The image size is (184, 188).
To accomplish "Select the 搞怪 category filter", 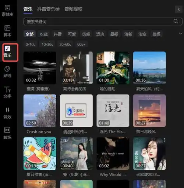I will (x=156, y=34).
